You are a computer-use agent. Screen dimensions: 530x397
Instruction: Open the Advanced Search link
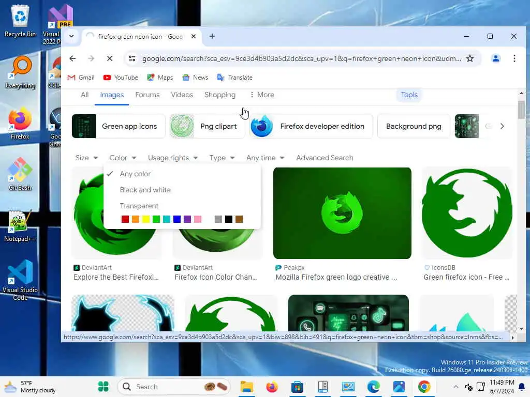click(x=325, y=158)
